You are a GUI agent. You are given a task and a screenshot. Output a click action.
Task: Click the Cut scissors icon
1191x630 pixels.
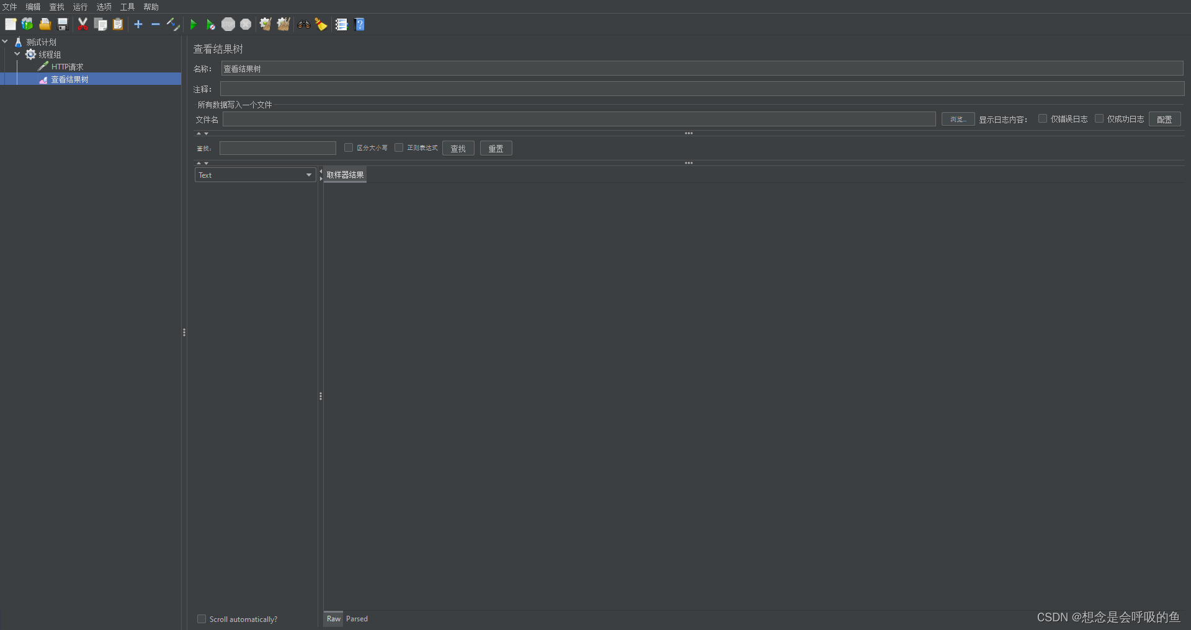point(83,24)
